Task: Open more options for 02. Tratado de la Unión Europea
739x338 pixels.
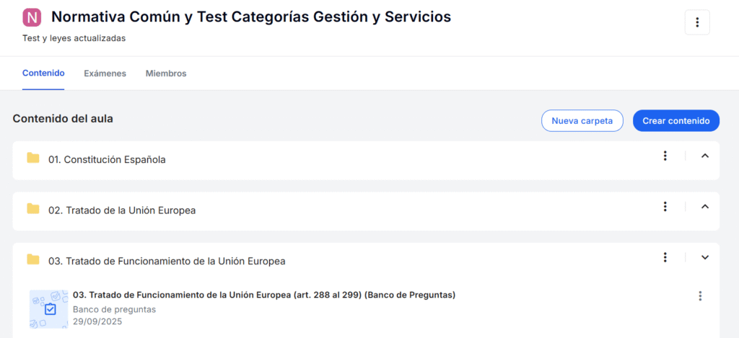Action: click(x=665, y=207)
